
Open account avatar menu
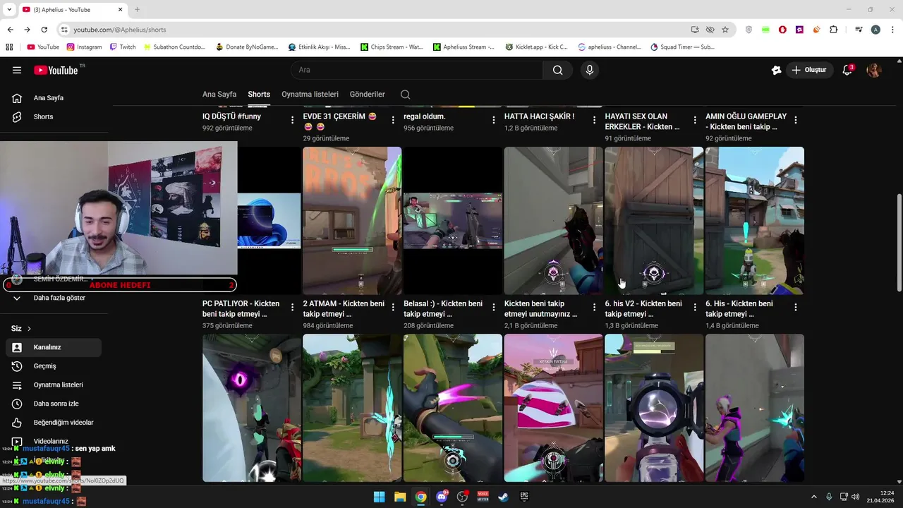pyautogui.click(x=874, y=70)
